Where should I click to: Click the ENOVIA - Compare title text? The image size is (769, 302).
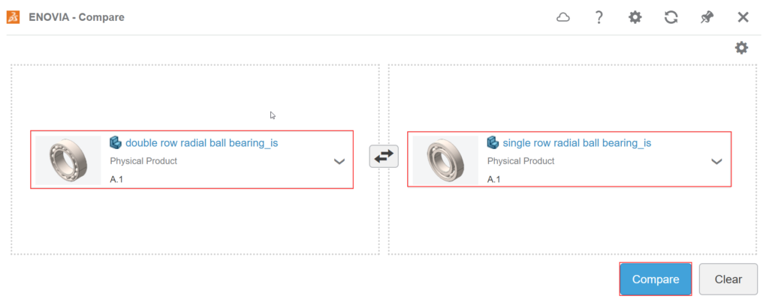(x=77, y=17)
